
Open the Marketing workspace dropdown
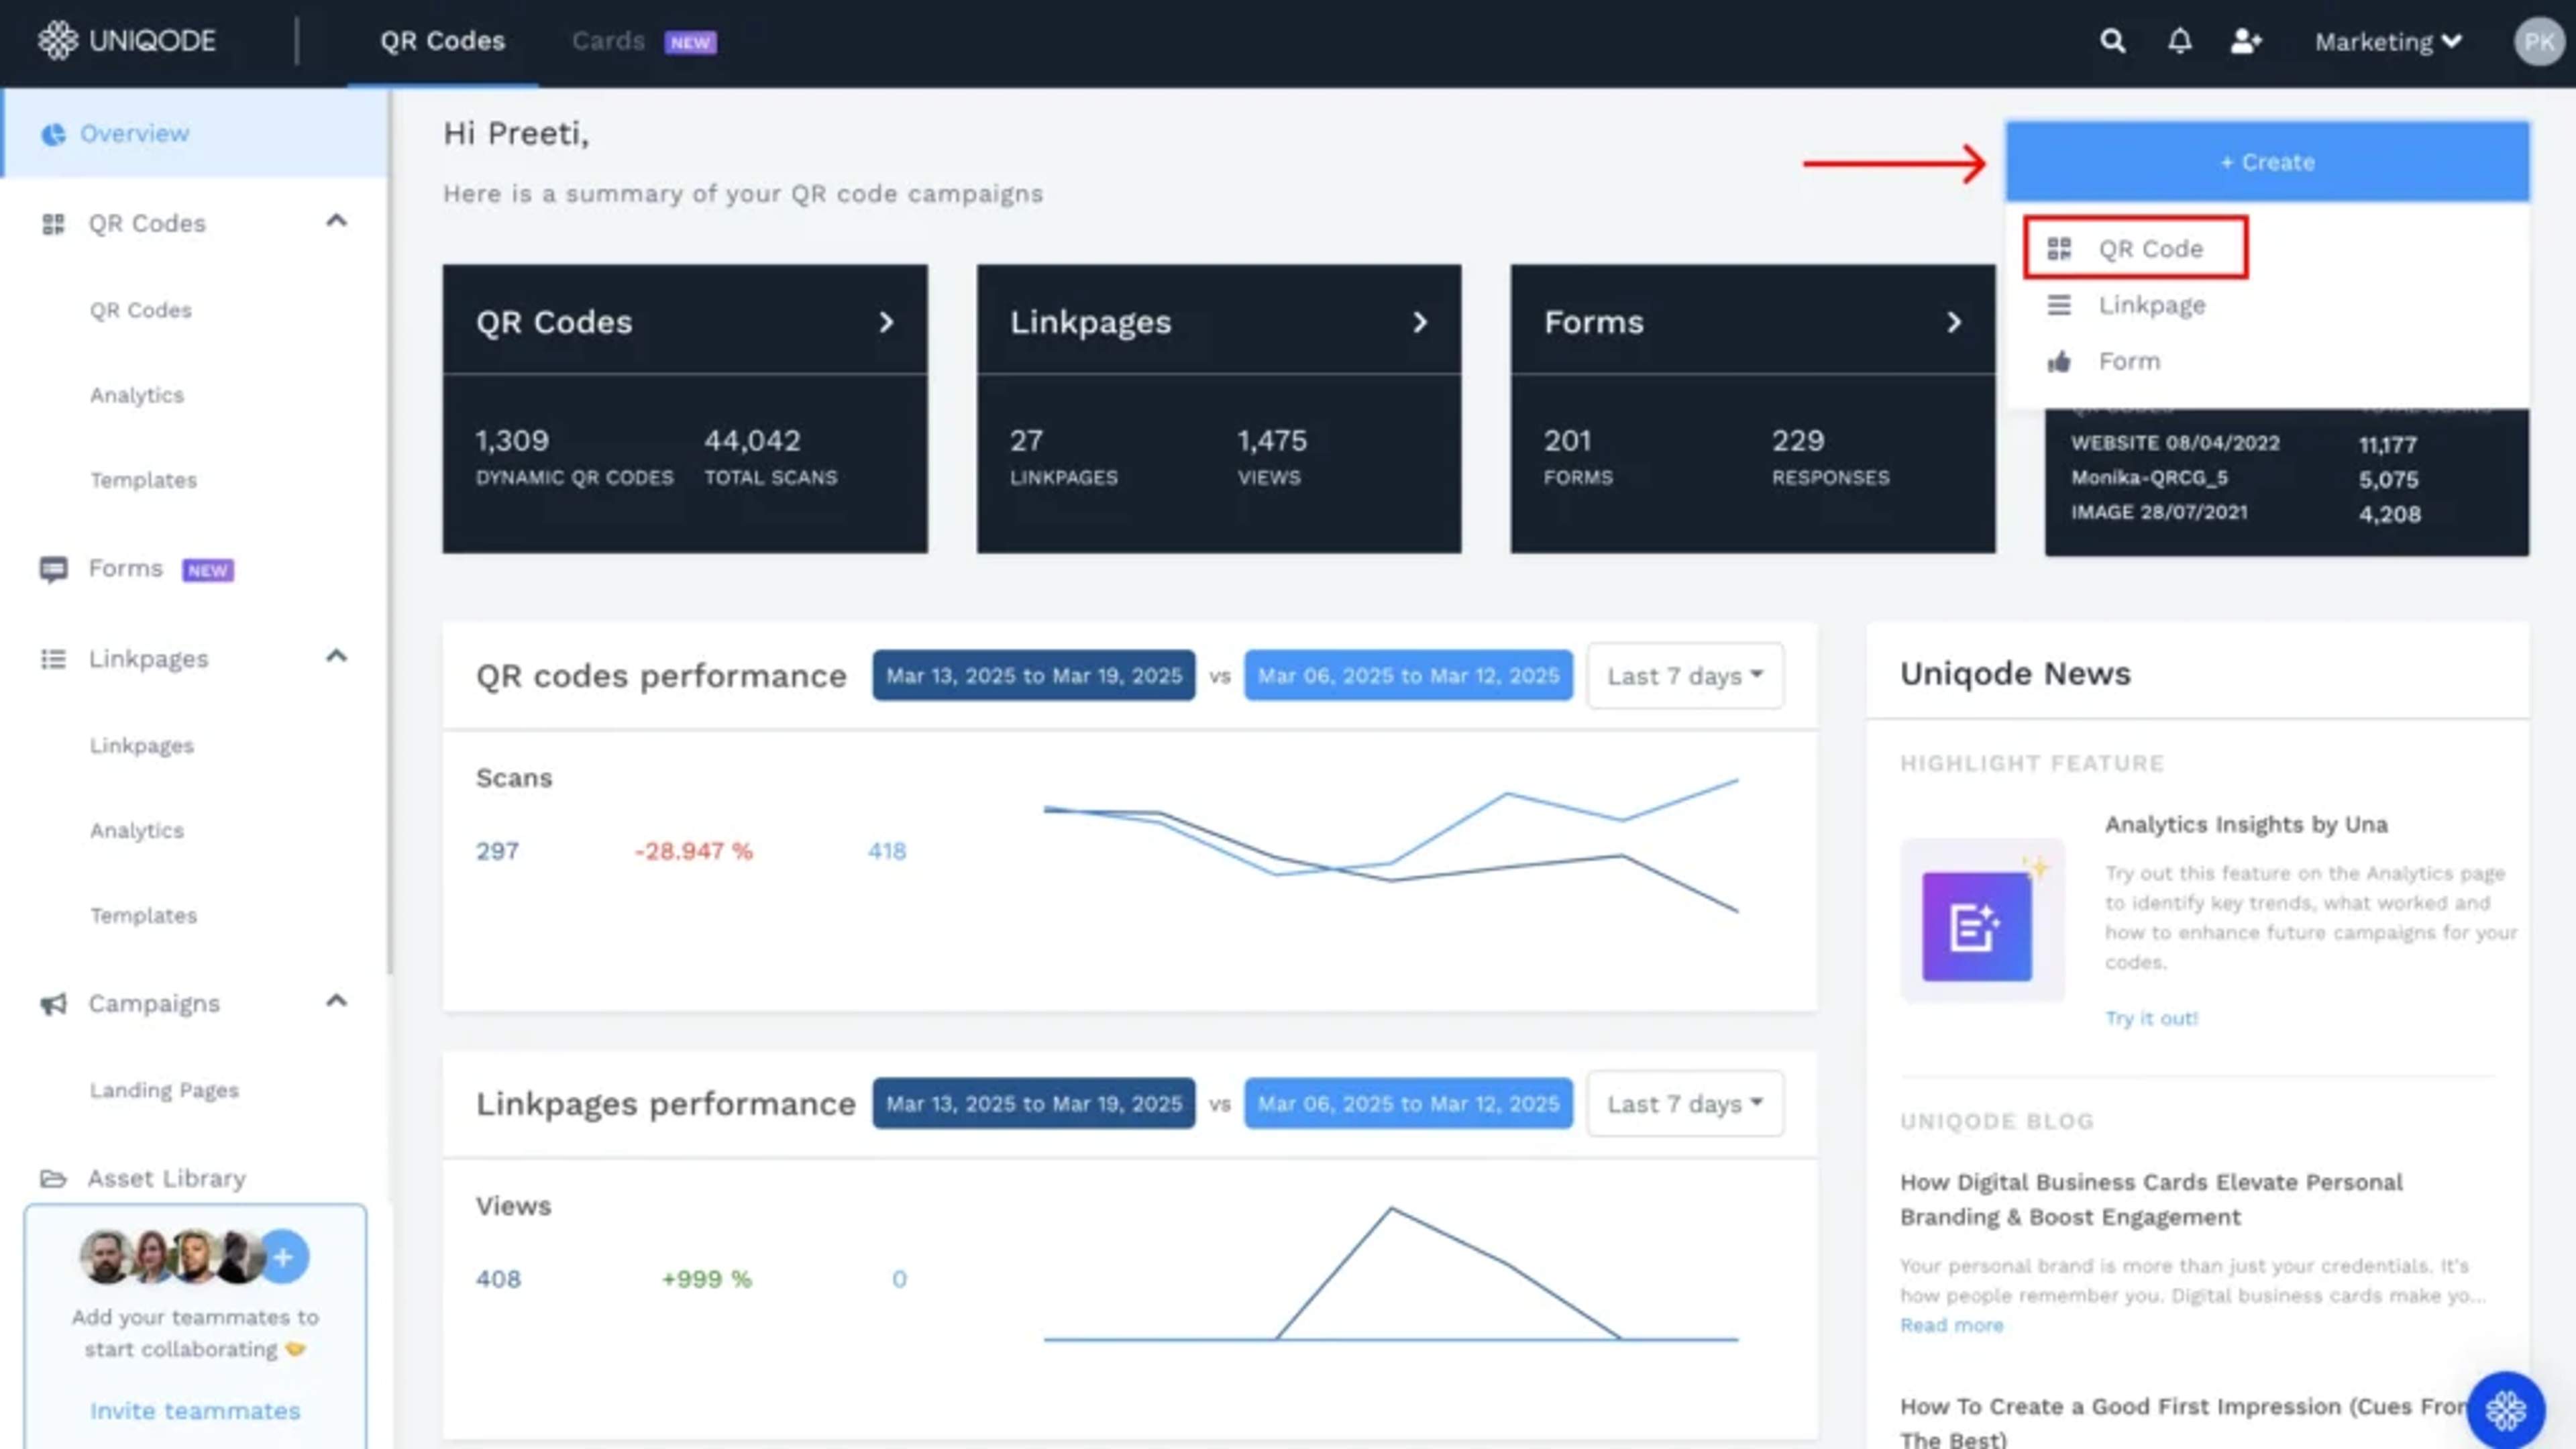pyautogui.click(x=2388, y=42)
